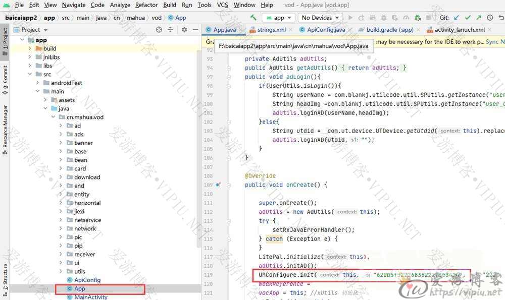Click the Run app play icon
Viewport: 505px width, 300px height.
tap(350, 18)
